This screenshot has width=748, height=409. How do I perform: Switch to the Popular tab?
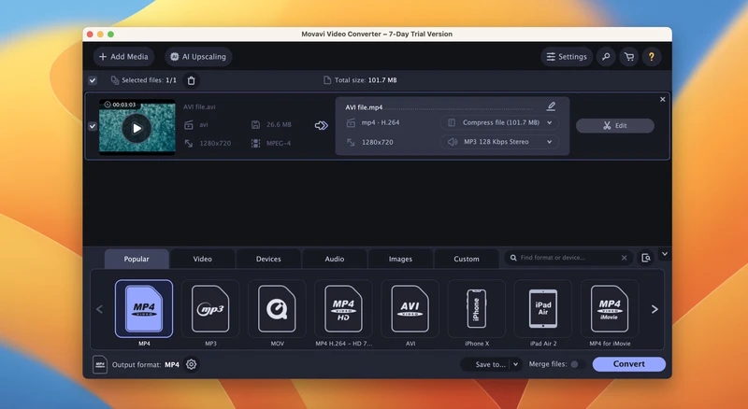137,259
